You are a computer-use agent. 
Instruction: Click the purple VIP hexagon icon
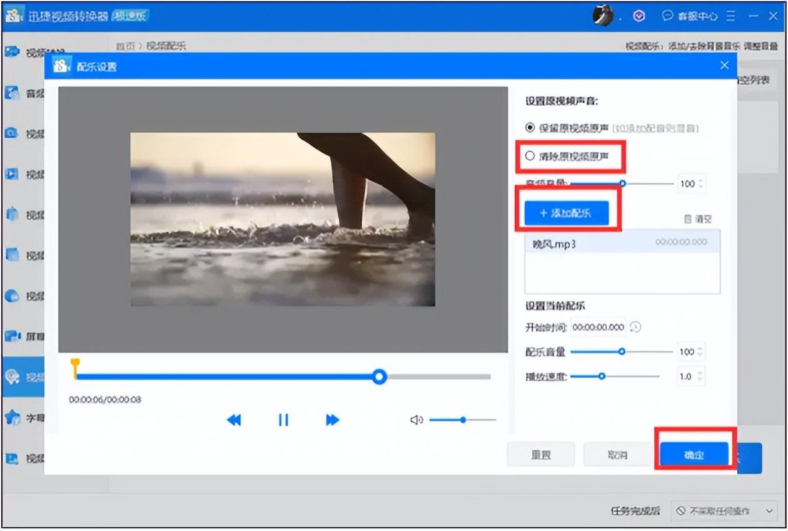point(639,16)
